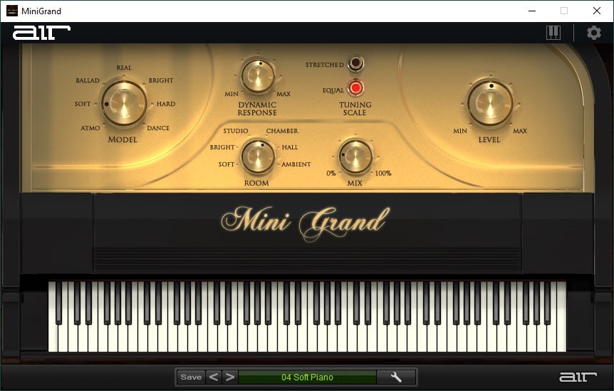
Task: Click the Save preset button
Action: (191, 377)
